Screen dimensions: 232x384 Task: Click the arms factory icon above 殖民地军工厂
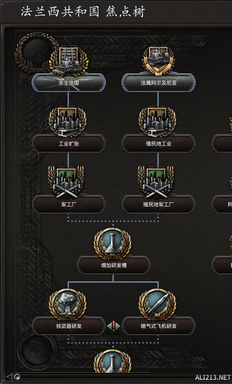pyautogui.click(x=156, y=182)
